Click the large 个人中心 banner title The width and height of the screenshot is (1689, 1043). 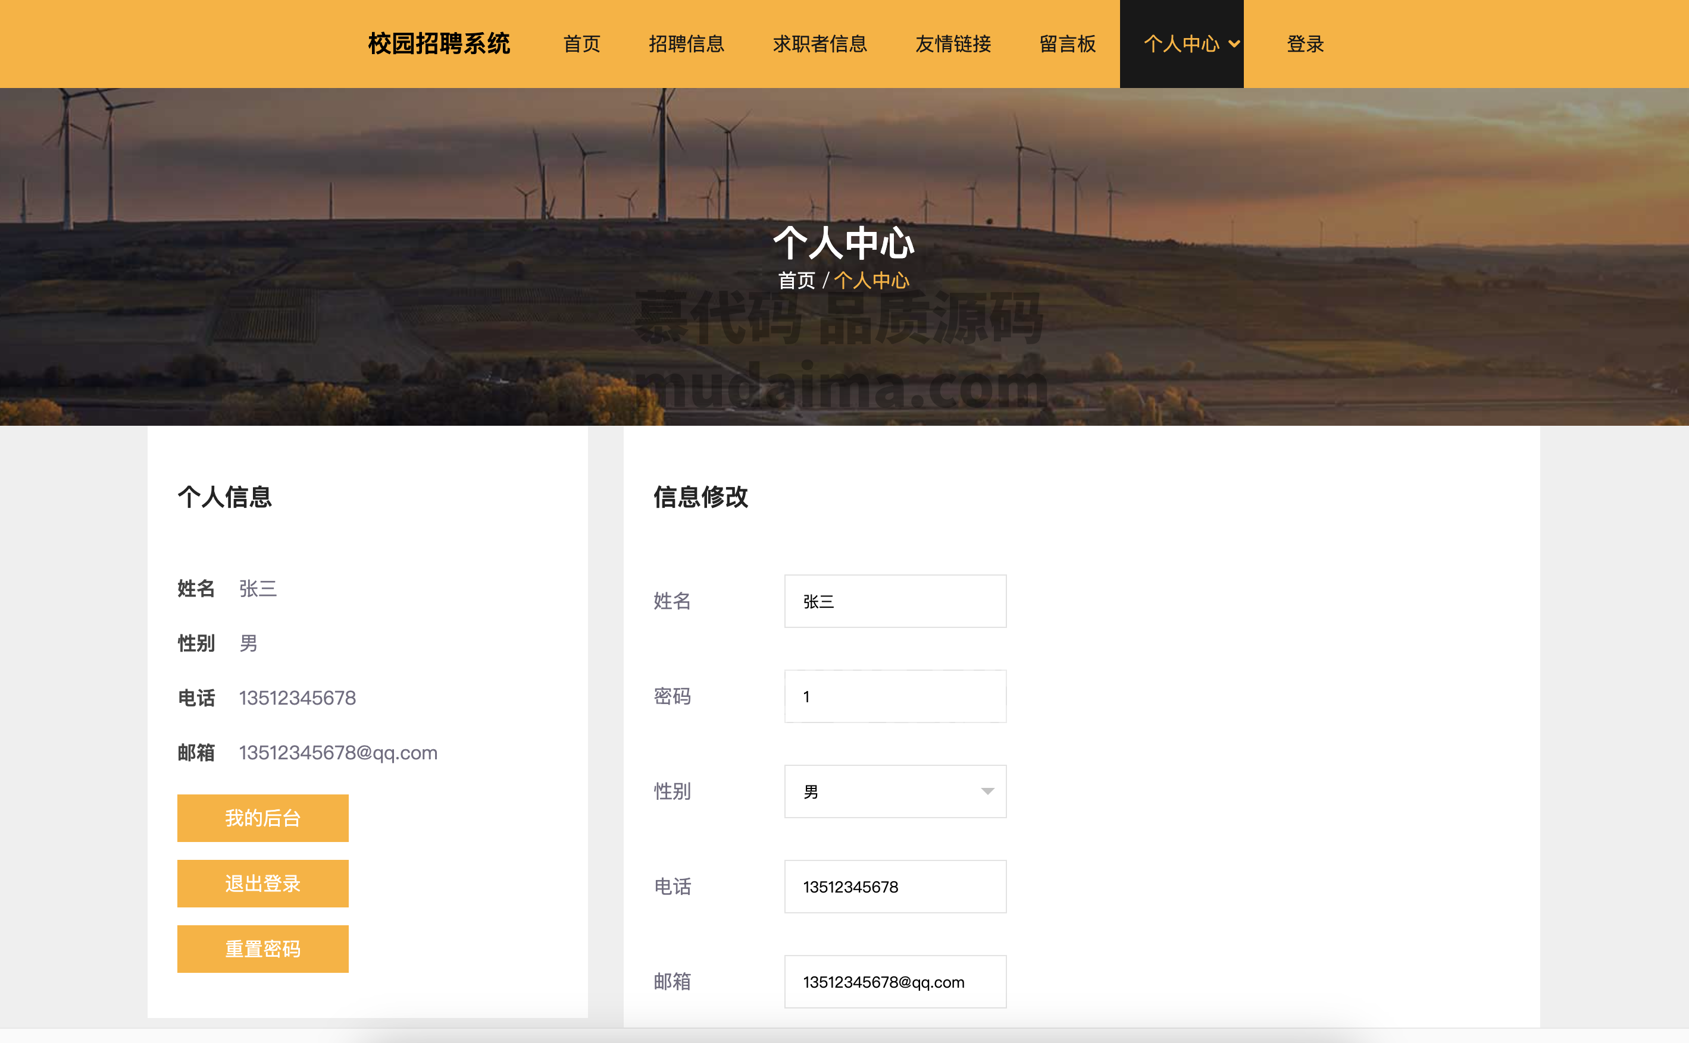[844, 243]
